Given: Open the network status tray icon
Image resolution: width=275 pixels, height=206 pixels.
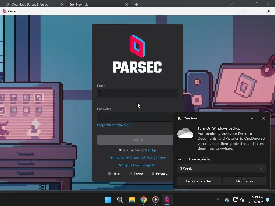Looking at the screenshot, I should point(235,200).
